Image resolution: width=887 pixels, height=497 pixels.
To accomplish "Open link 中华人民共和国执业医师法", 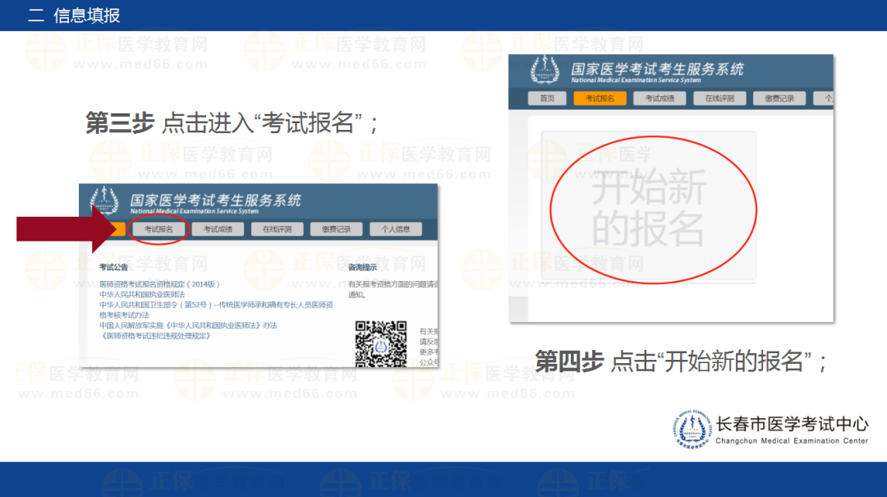I will pyautogui.click(x=142, y=294).
